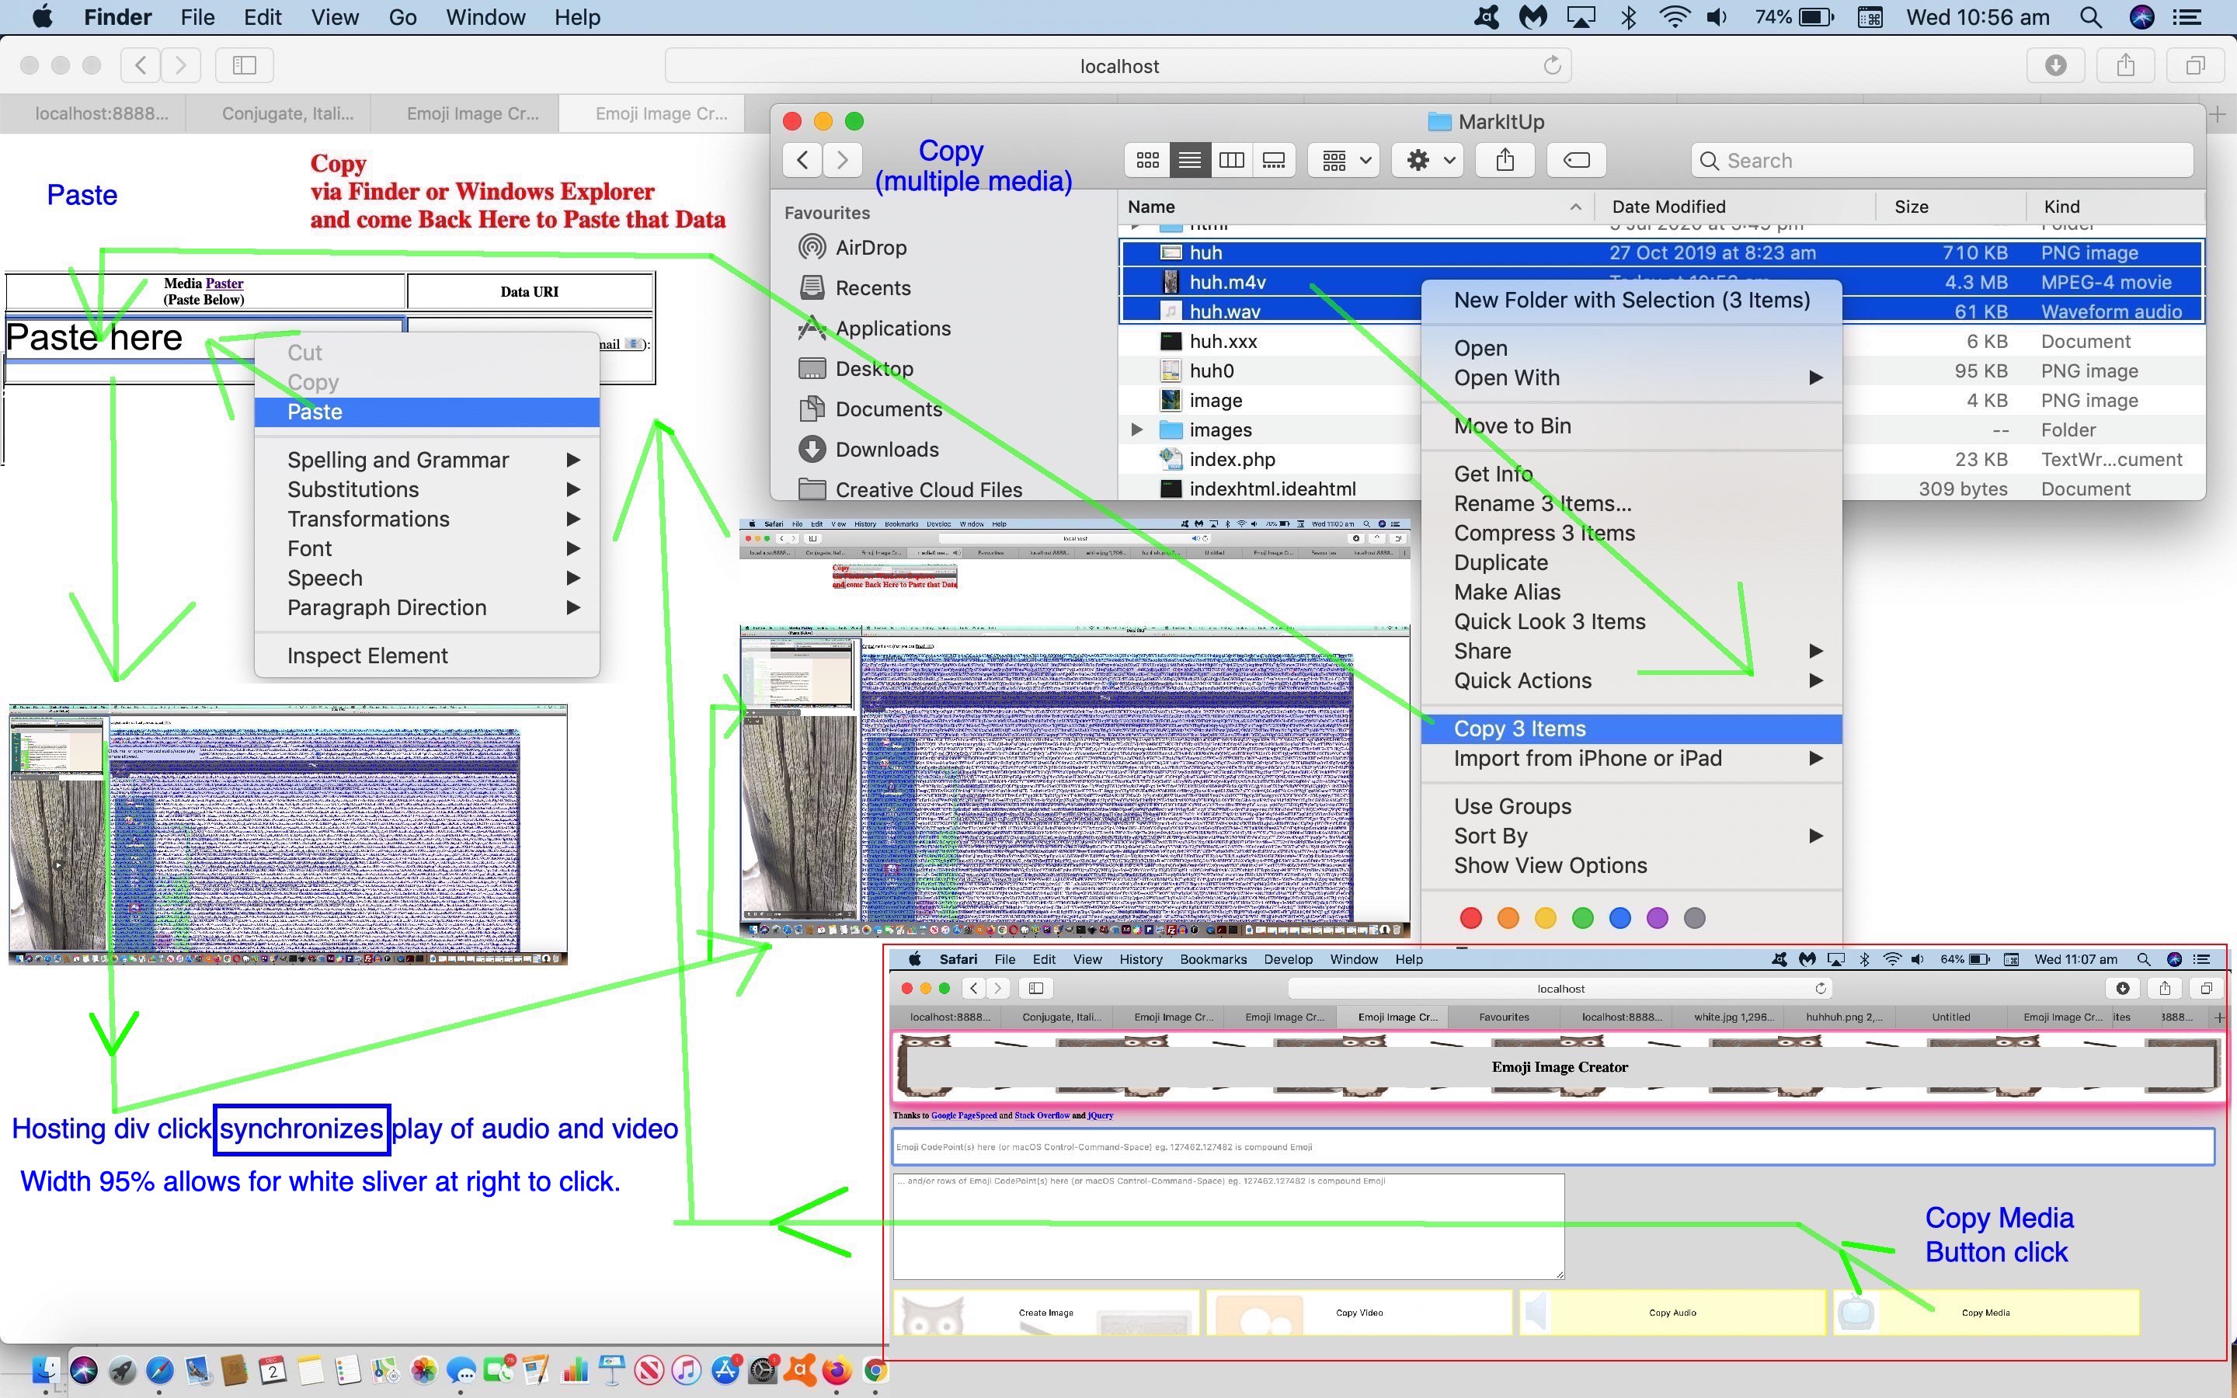Choose Copy 3 Items from context menu
Image resolution: width=2237 pixels, height=1398 pixels.
1519,729
